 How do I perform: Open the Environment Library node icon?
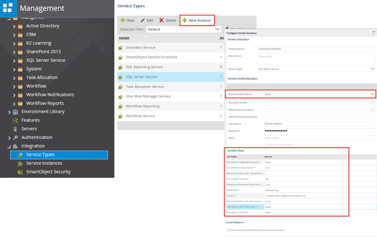(15, 112)
